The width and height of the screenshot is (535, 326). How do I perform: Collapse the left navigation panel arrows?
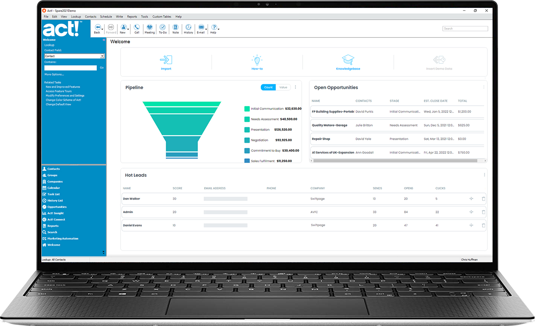pyautogui.click(x=104, y=40)
